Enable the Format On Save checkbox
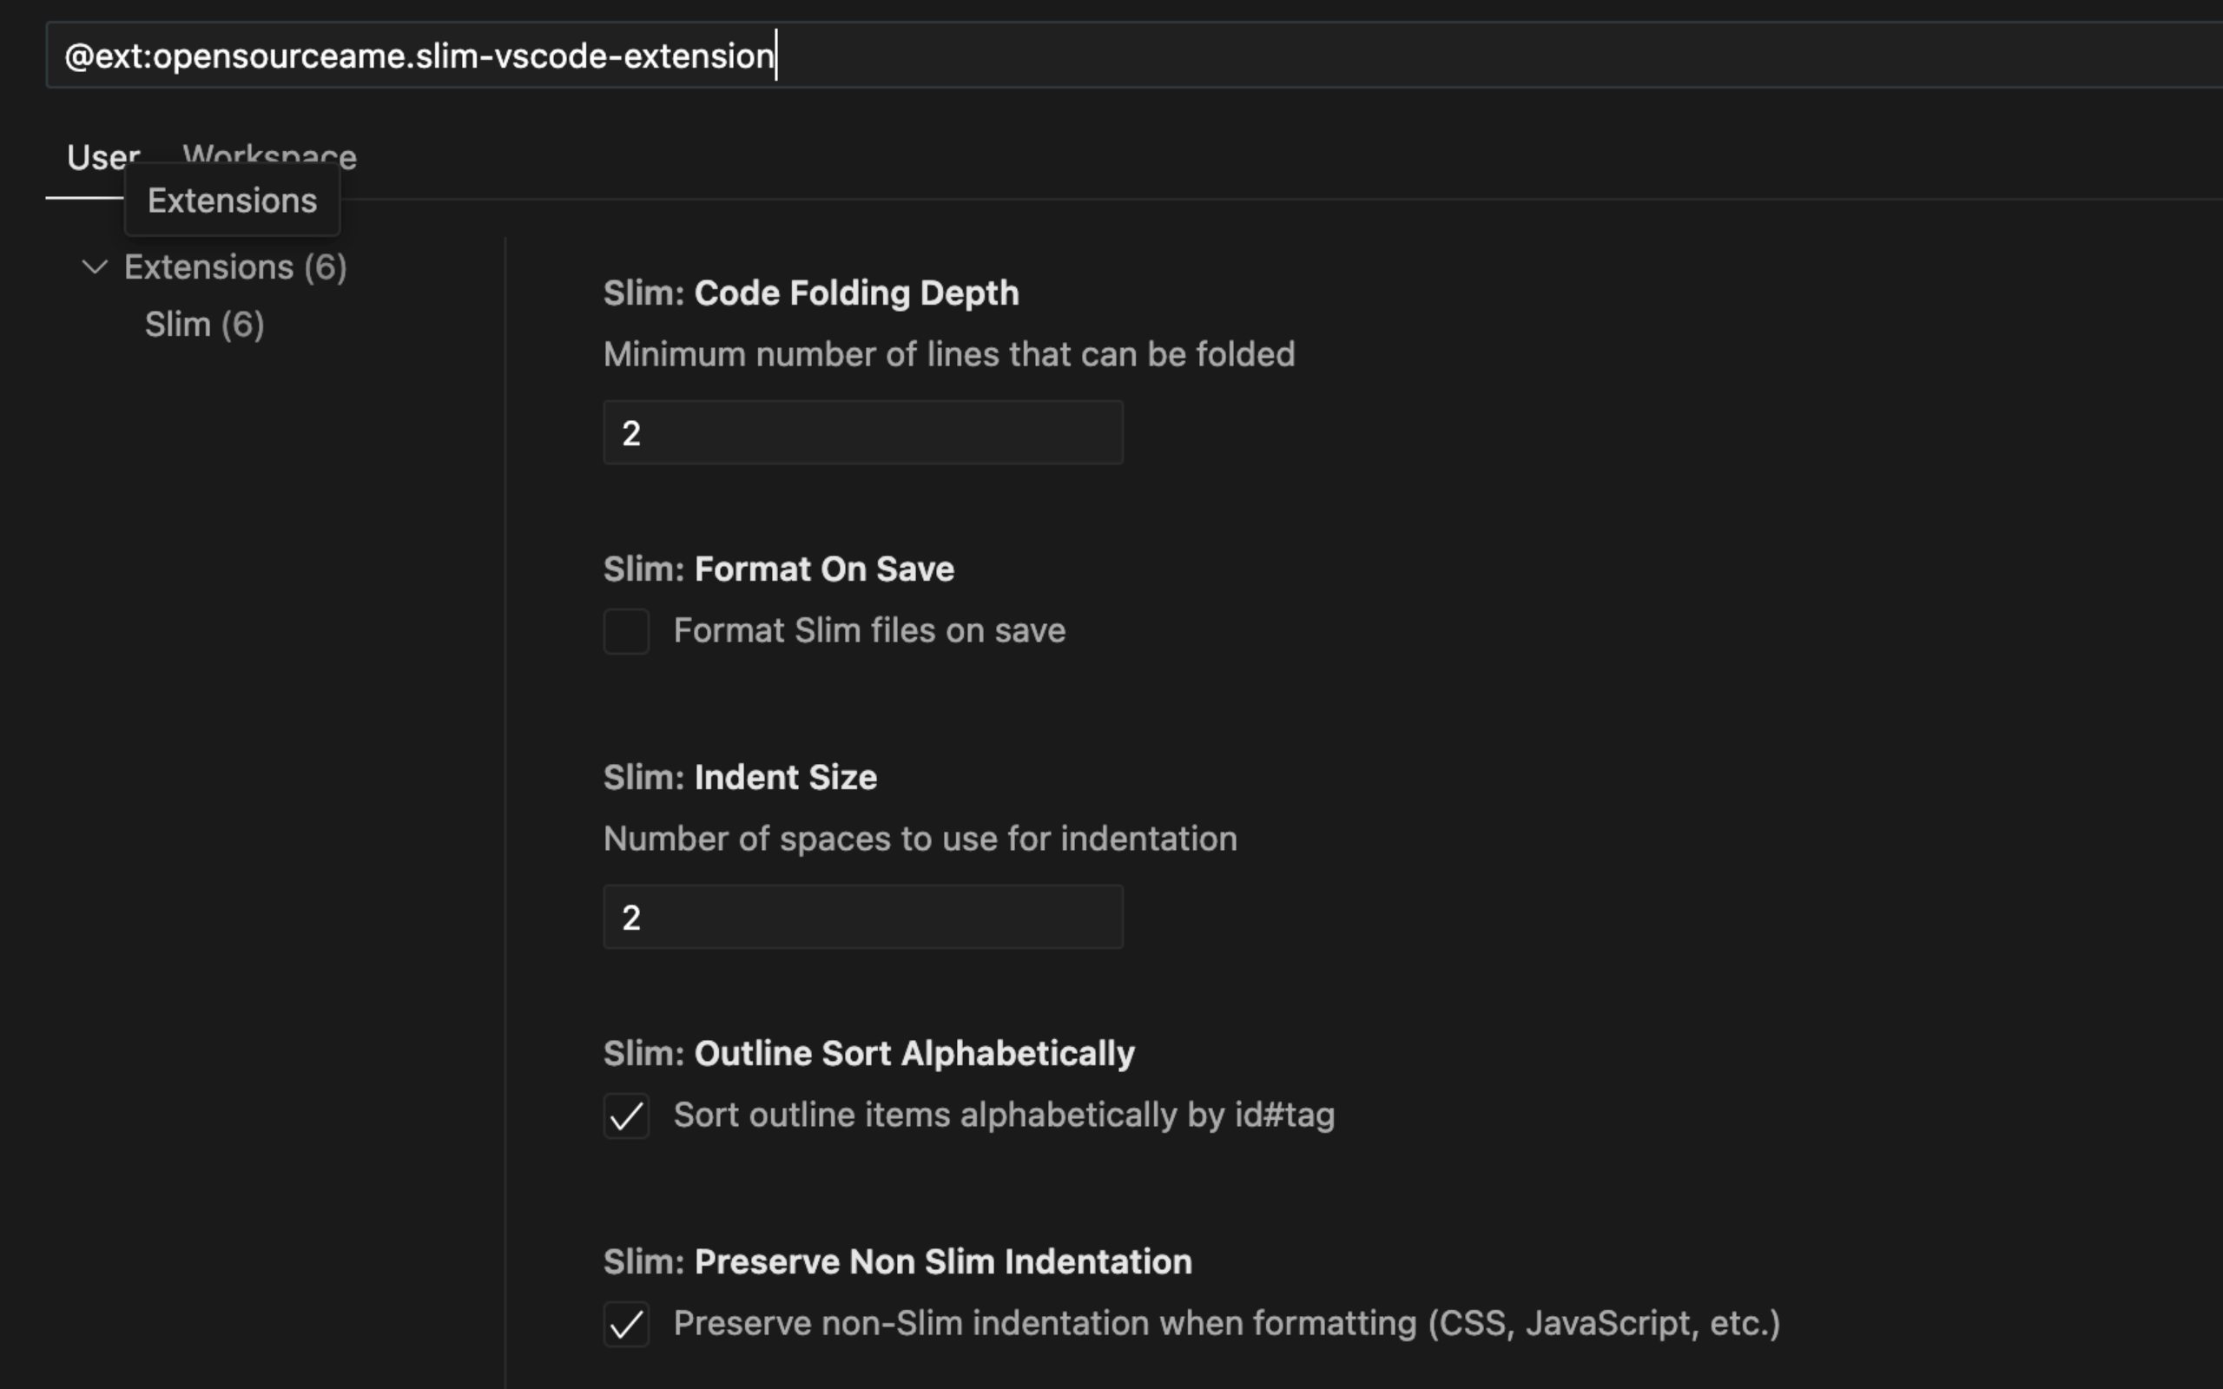Viewport: 2223px width, 1389px height. pos(626,631)
